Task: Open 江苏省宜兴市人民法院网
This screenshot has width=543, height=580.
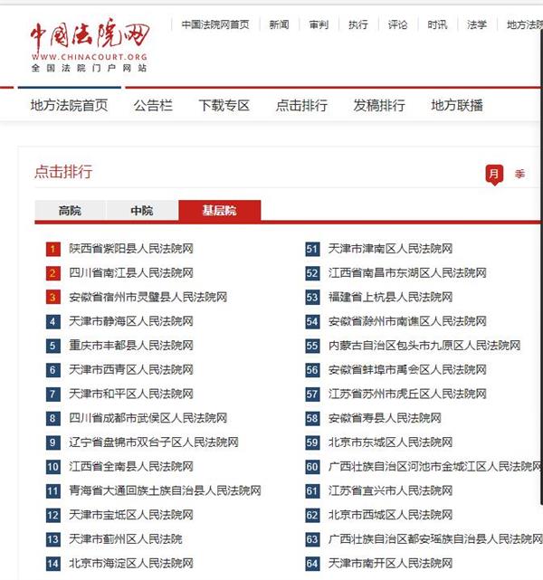Action: 390,490
